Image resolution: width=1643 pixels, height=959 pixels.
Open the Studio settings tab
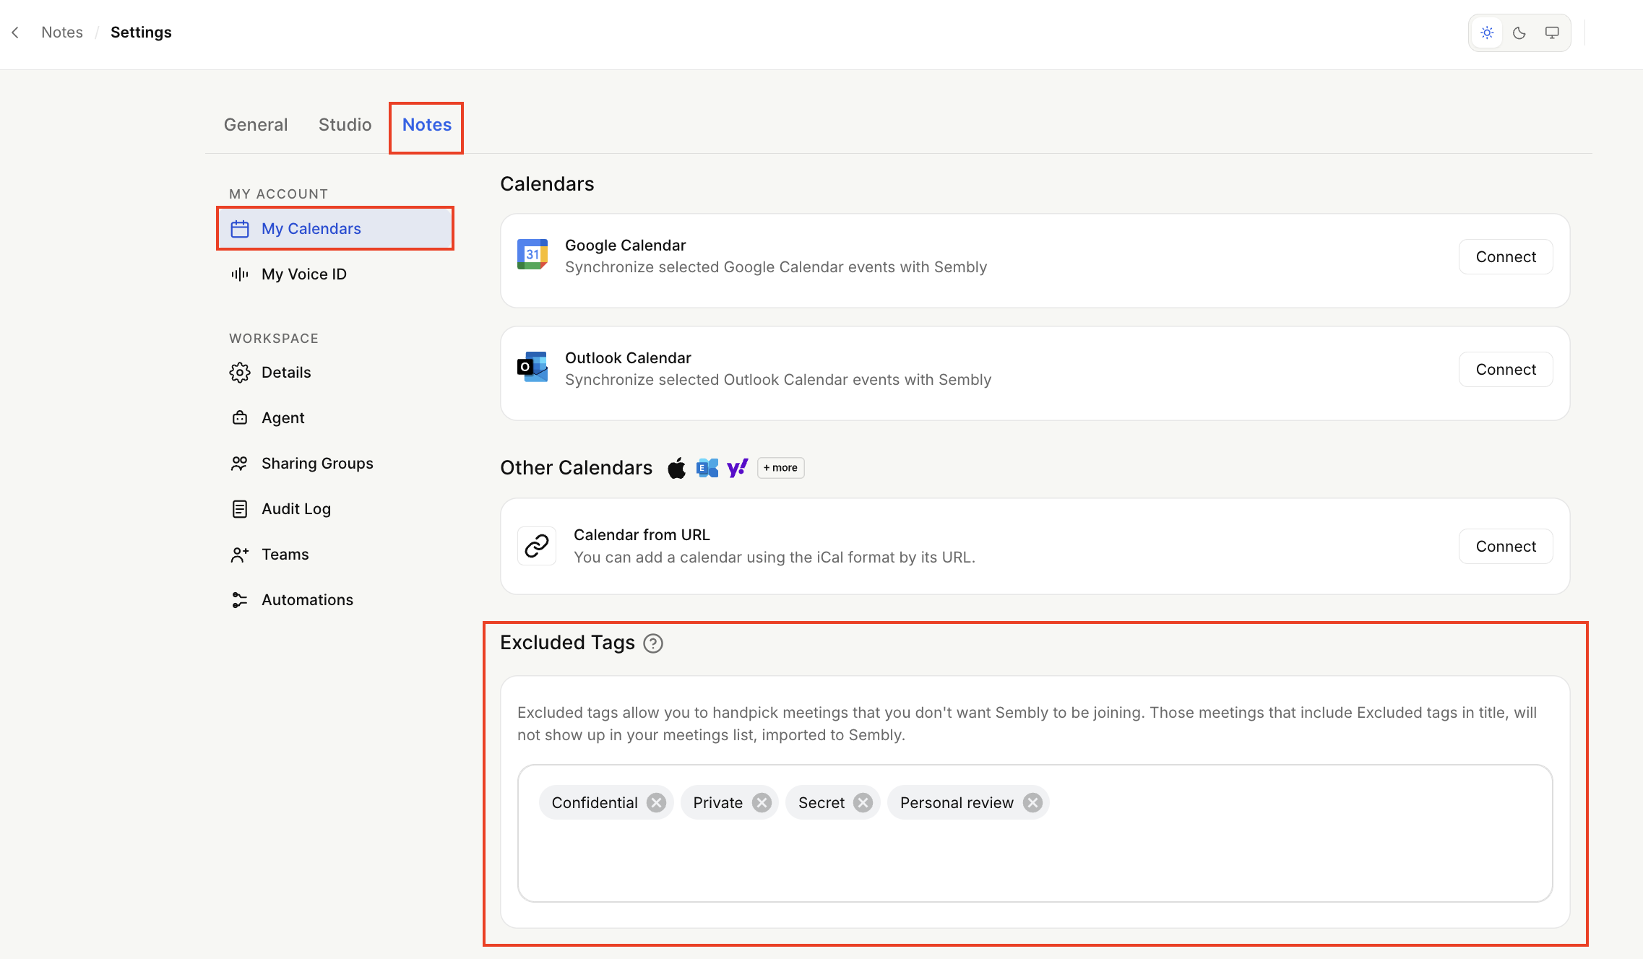(345, 125)
